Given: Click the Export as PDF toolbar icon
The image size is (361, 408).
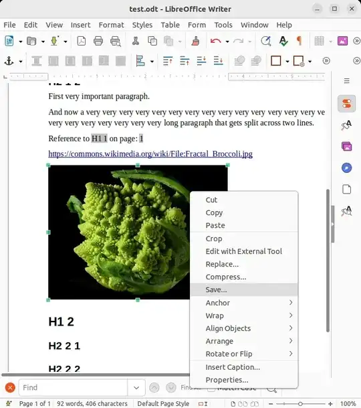Looking at the screenshot, I should pyautogui.click(x=82, y=41).
